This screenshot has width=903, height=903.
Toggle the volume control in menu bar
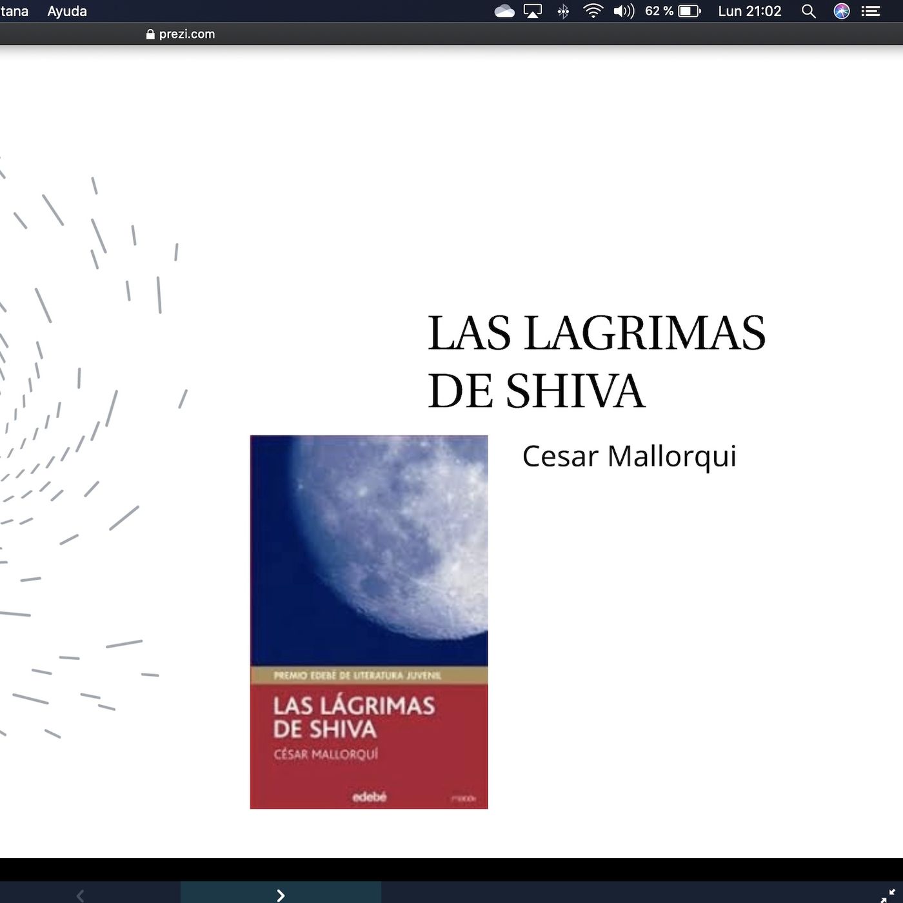click(624, 11)
